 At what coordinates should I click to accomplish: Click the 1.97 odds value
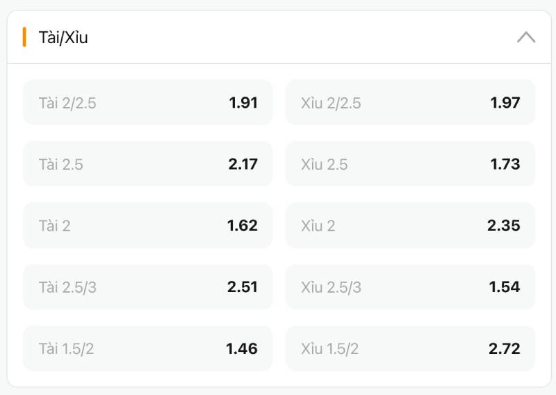[505, 103]
